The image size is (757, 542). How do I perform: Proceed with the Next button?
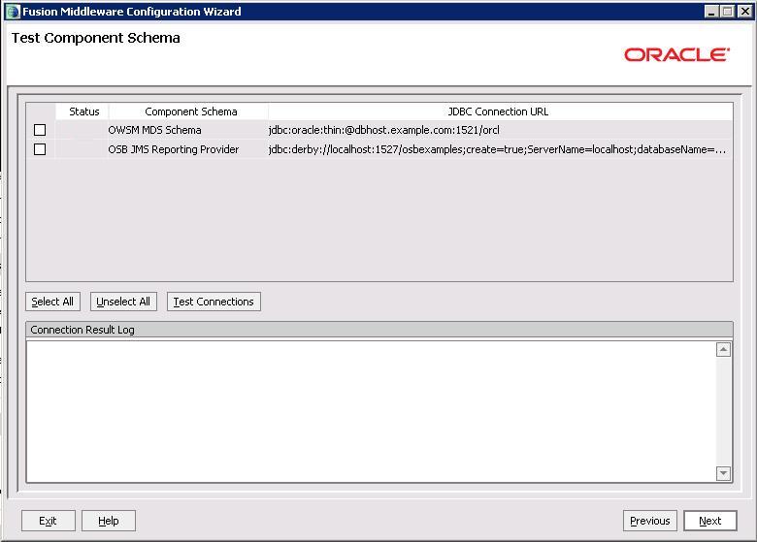pyautogui.click(x=710, y=521)
